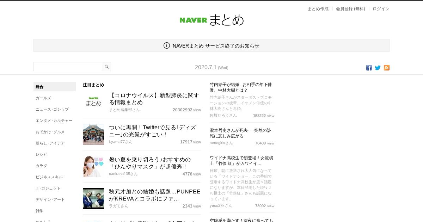Click the 会員登録 (無料) link
Screen dimensions: 423x222
350,9
